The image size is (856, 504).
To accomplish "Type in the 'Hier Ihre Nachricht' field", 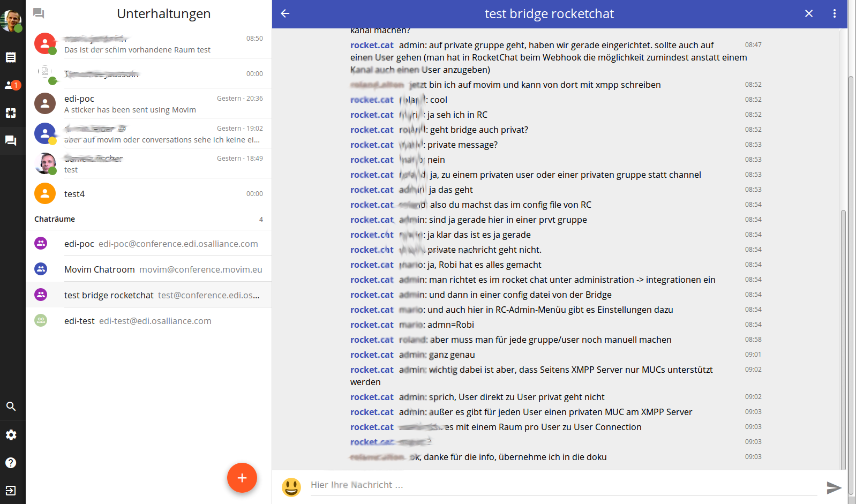I will click(562, 485).
